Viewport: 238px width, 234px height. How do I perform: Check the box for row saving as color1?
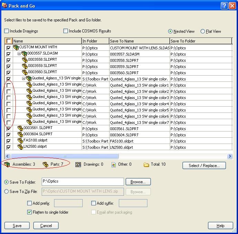tap(9, 85)
